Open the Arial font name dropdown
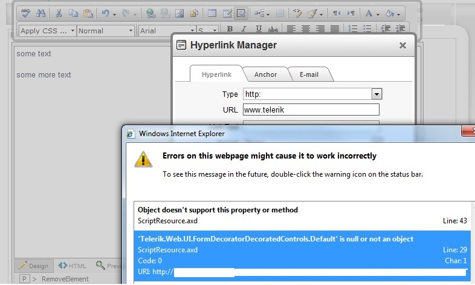This screenshot has width=475, height=285. point(167,31)
